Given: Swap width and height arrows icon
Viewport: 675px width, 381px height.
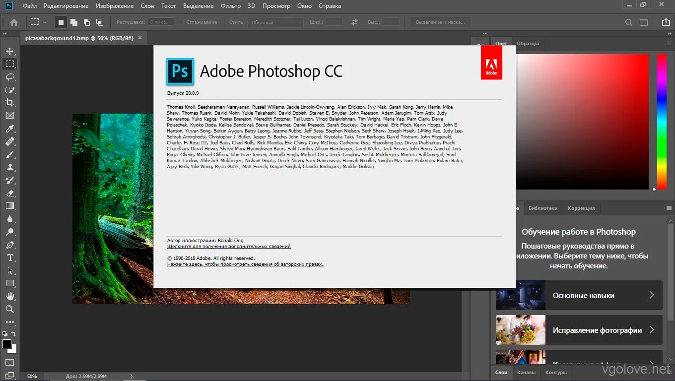Looking at the screenshot, I should [x=354, y=22].
